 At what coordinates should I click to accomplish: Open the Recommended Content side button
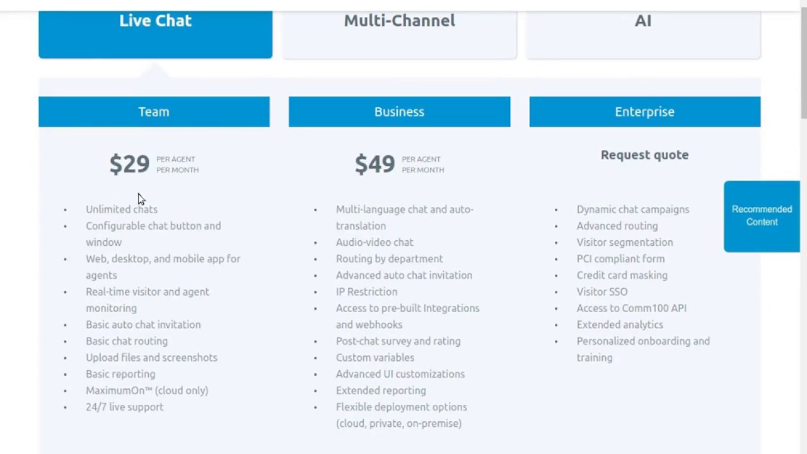tap(762, 216)
